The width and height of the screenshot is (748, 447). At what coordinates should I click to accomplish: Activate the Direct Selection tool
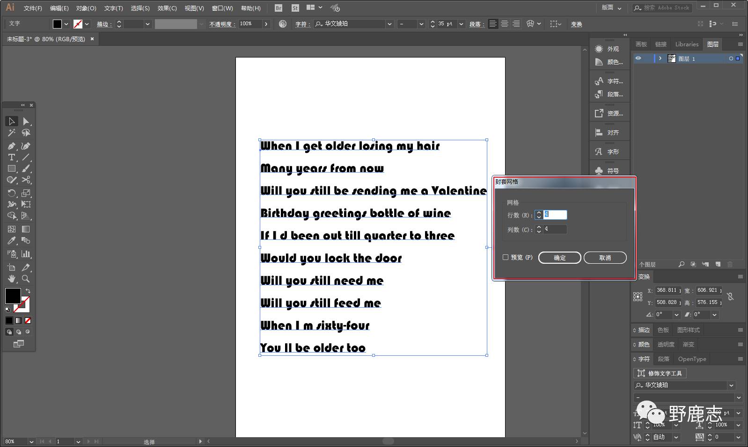26,122
